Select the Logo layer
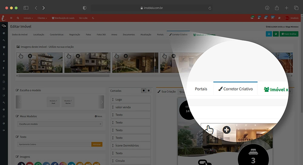The image size is (303, 165). tap(131, 99)
